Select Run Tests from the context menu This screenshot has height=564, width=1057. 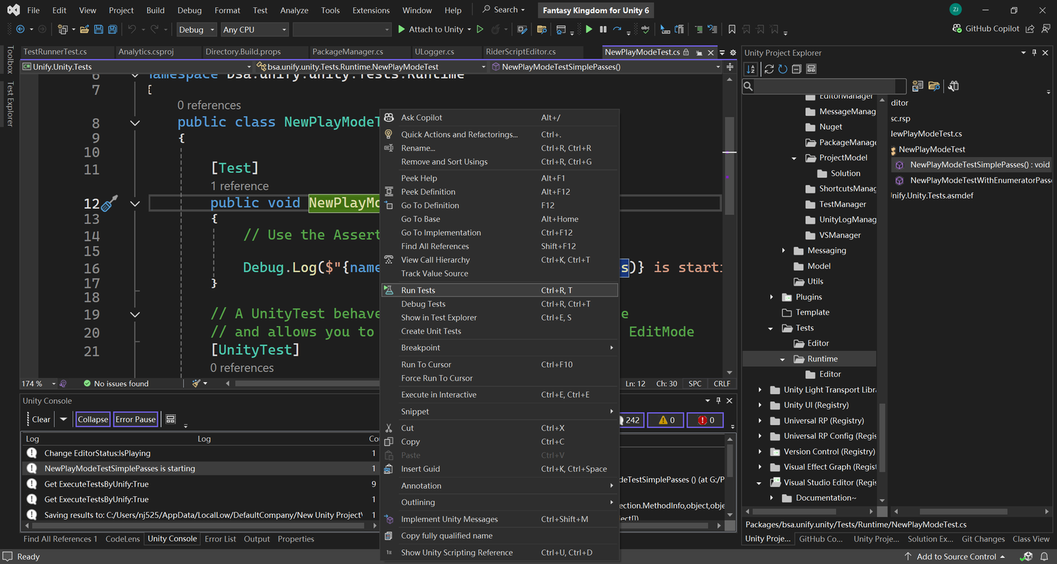point(418,290)
